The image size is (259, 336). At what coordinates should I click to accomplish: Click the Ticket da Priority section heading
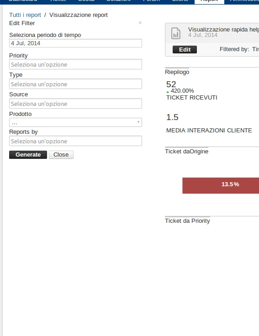187,221
